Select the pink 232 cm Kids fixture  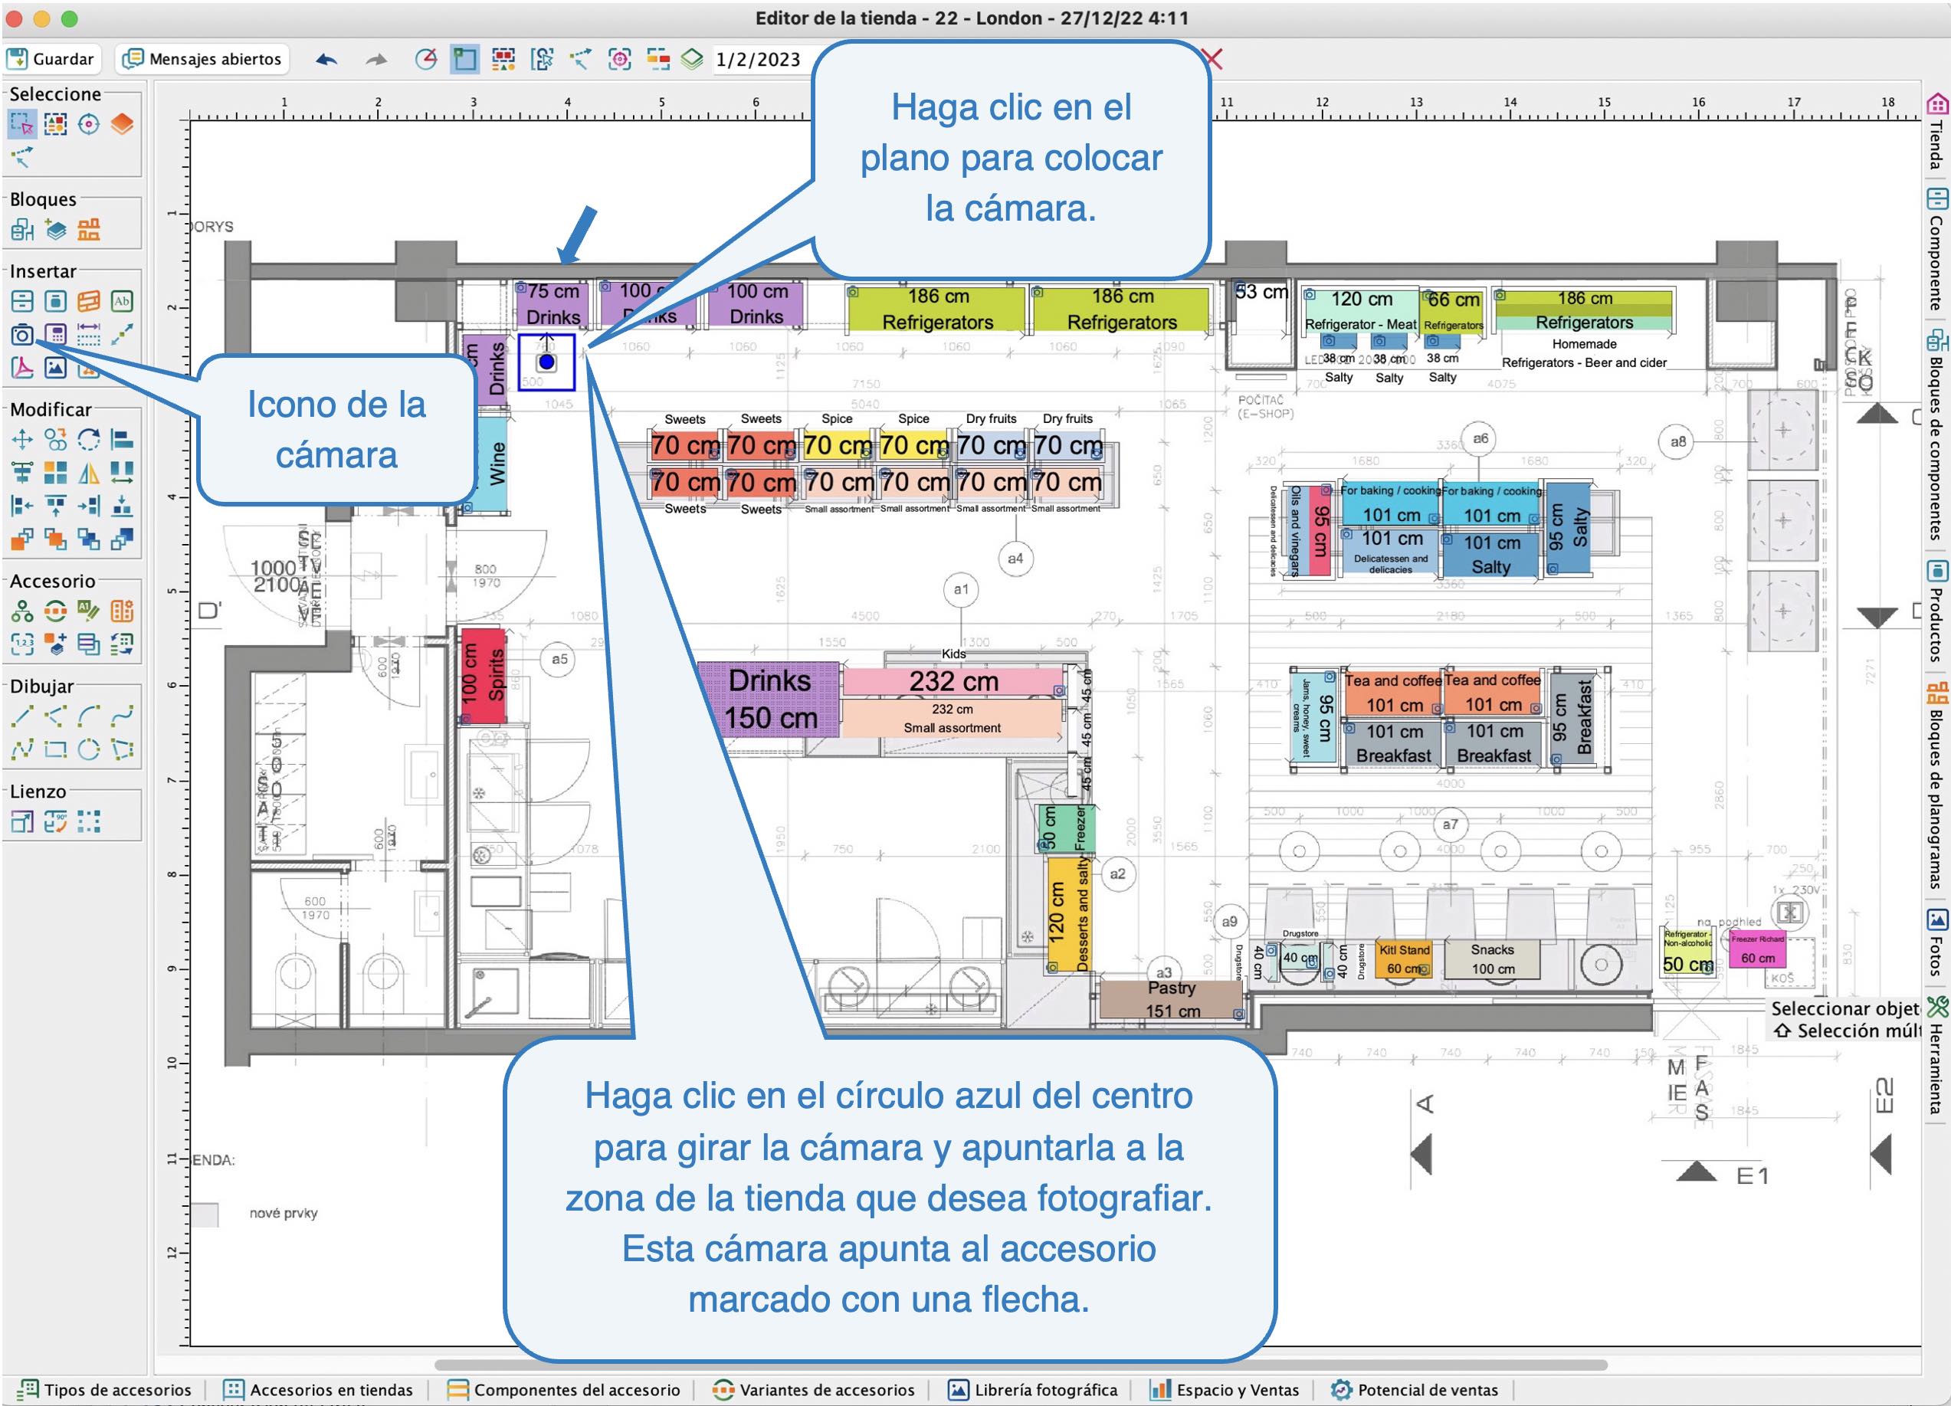(953, 681)
